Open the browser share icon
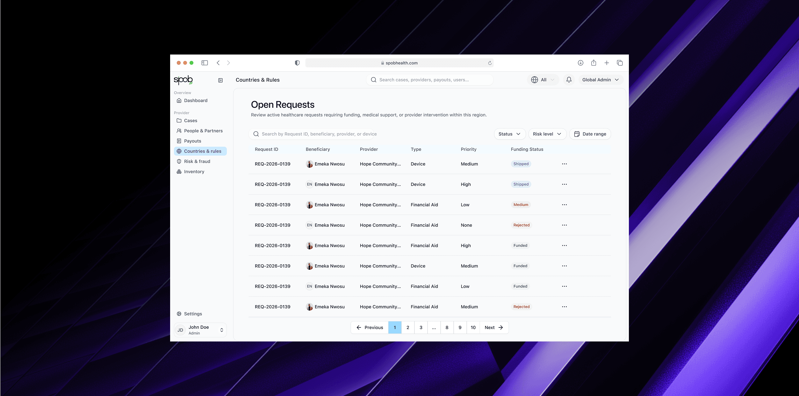 pyautogui.click(x=594, y=63)
